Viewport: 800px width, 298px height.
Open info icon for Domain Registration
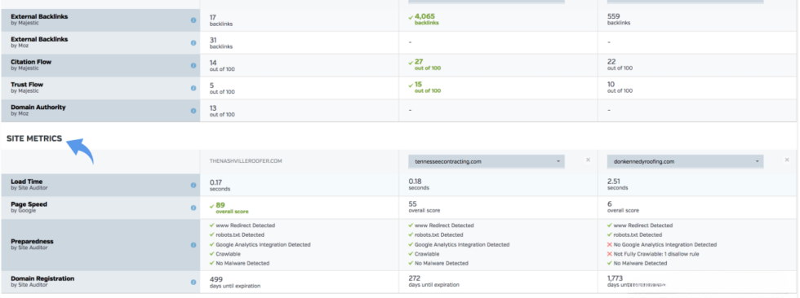[x=193, y=282]
